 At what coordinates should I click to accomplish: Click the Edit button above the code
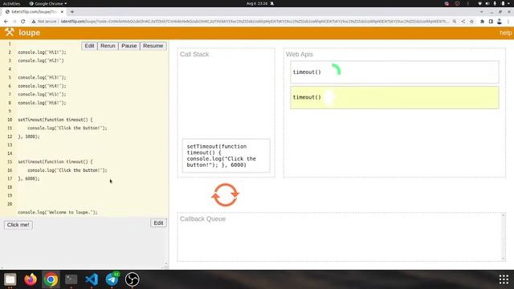pyautogui.click(x=89, y=46)
